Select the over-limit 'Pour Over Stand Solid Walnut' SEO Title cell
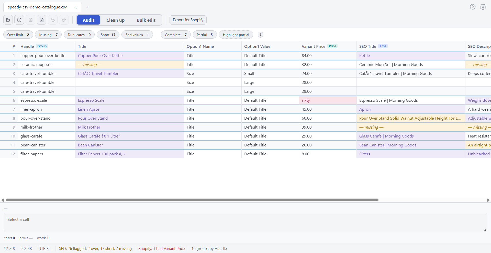 (411, 118)
